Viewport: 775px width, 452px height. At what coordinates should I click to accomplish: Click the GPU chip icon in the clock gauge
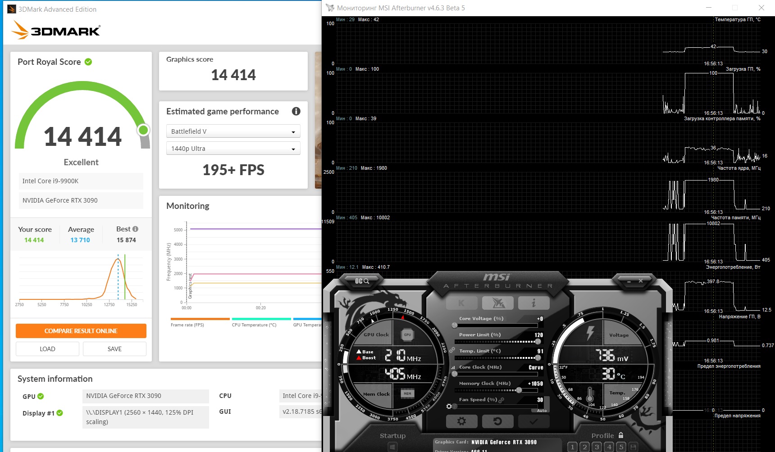pyautogui.click(x=407, y=334)
